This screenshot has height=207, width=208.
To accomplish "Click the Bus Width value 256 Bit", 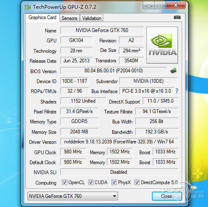I will click(156, 121).
